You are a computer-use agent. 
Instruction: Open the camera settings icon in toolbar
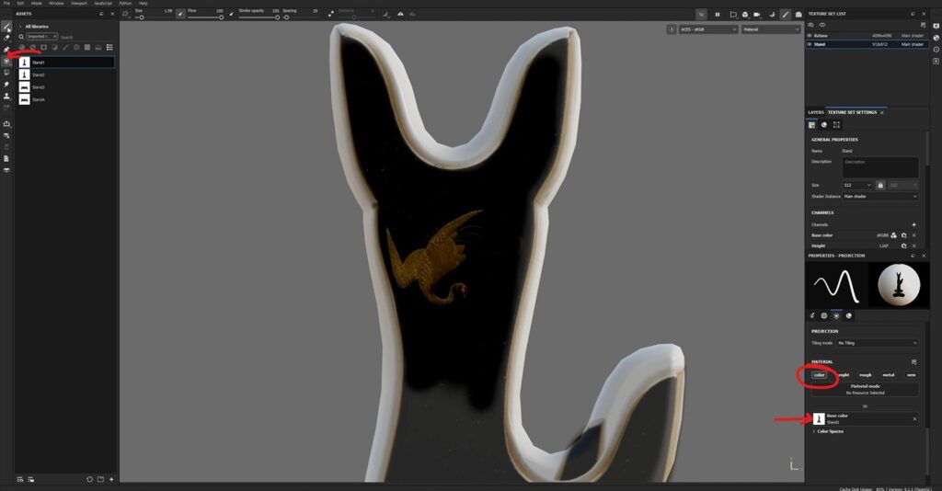click(x=756, y=15)
